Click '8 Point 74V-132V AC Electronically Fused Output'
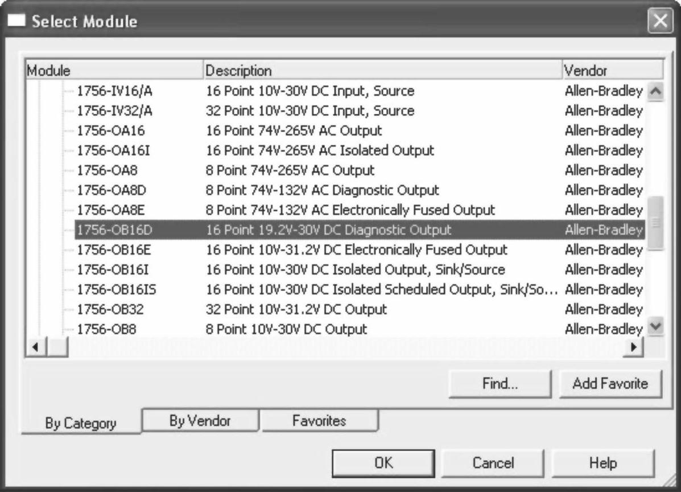Image resolution: width=681 pixels, height=492 pixels. pyautogui.click(x=350, y=210)
